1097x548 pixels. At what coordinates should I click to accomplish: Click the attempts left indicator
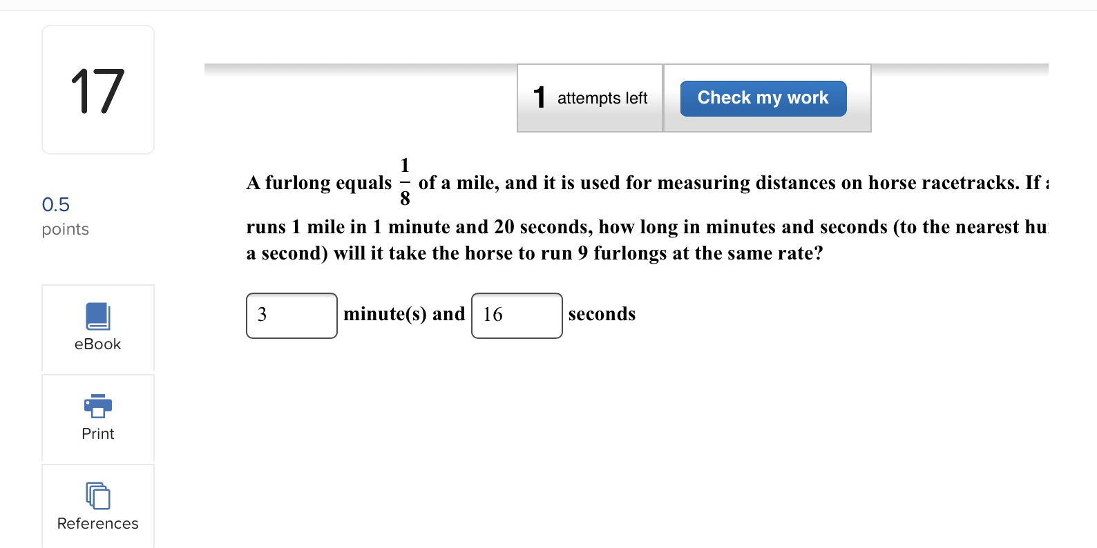[602, 98]
